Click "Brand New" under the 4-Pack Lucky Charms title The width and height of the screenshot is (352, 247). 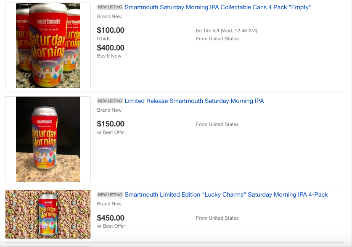109,204
